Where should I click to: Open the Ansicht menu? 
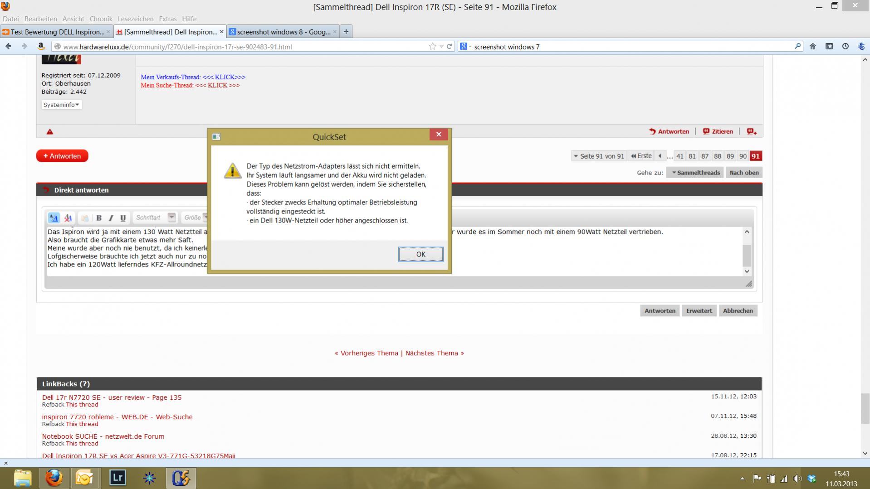[x=73, y=19]
